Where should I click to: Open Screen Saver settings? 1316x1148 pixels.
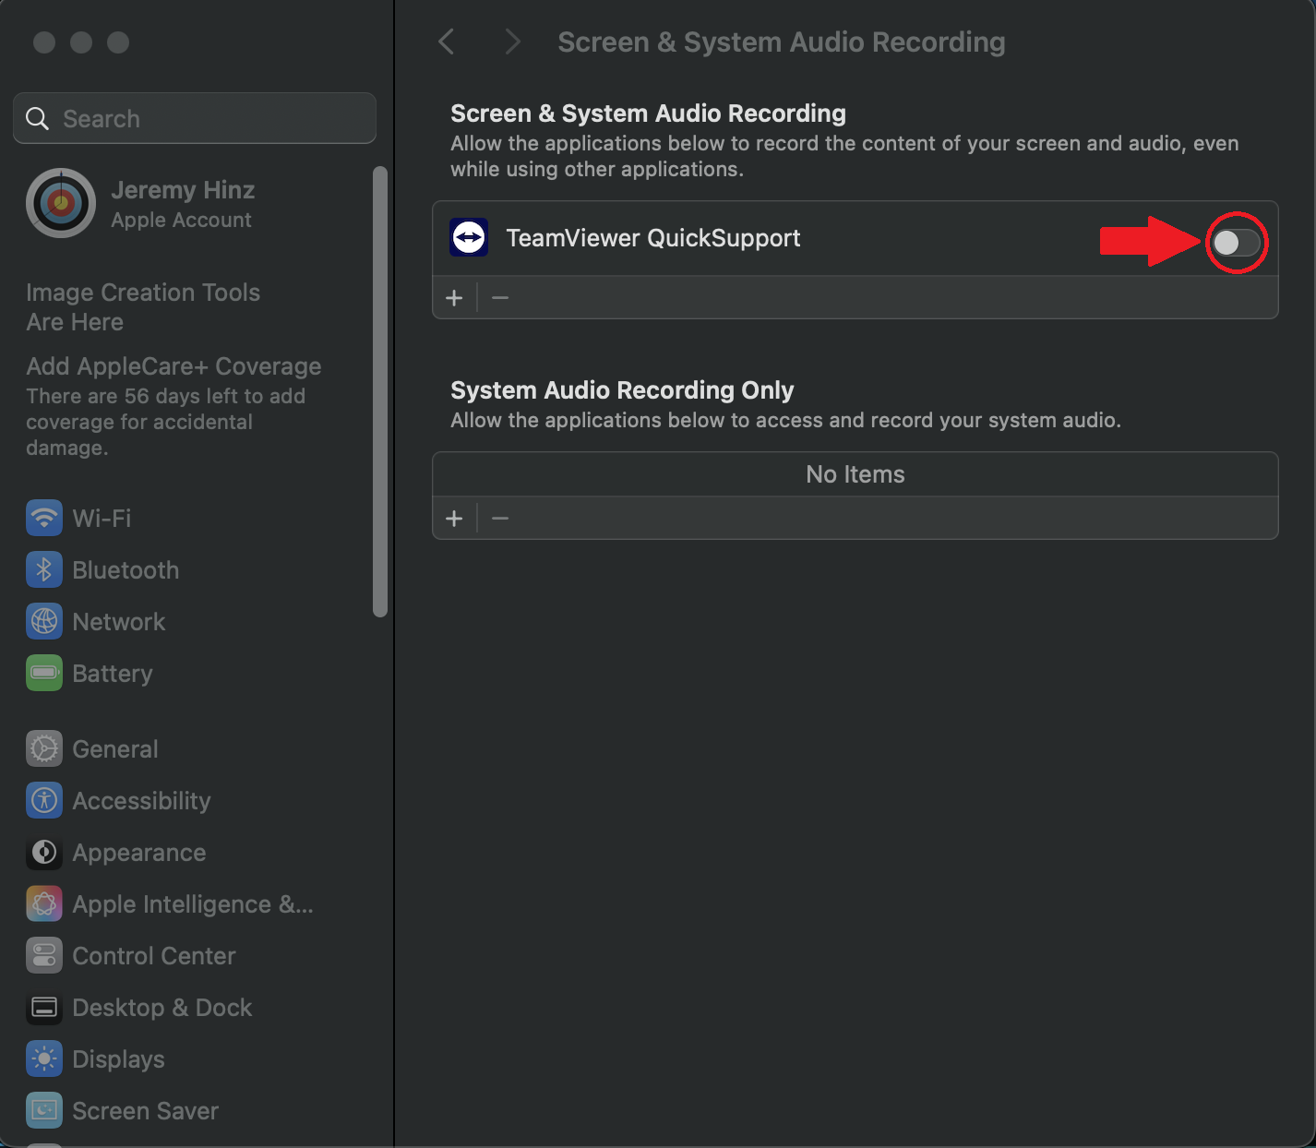145,1110
